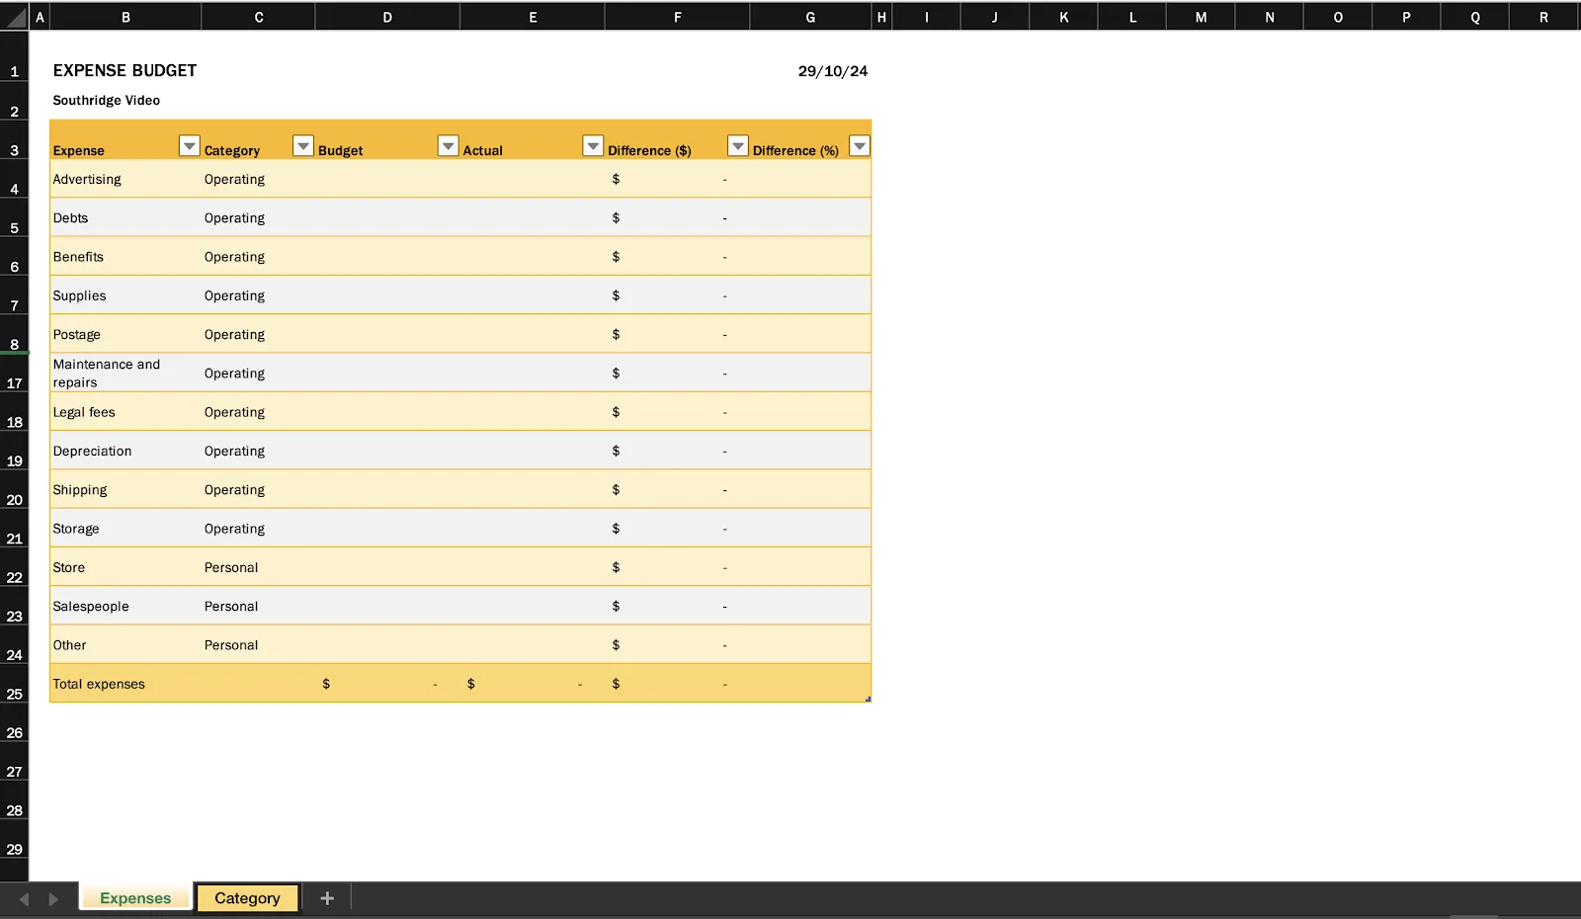The image size is (1581, 919).
Task: Select the Total expenses cell
Action: (125, 684)
